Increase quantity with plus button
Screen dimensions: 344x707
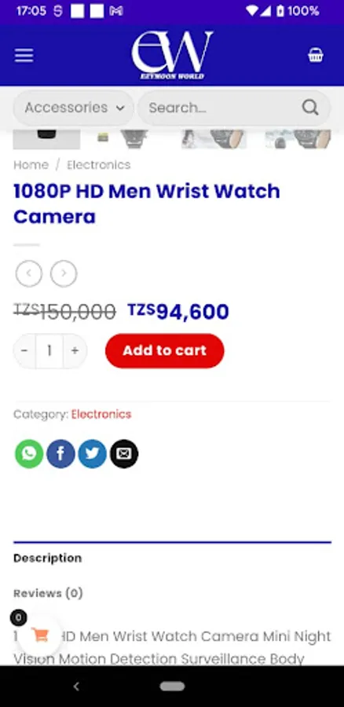coord(75,351)
